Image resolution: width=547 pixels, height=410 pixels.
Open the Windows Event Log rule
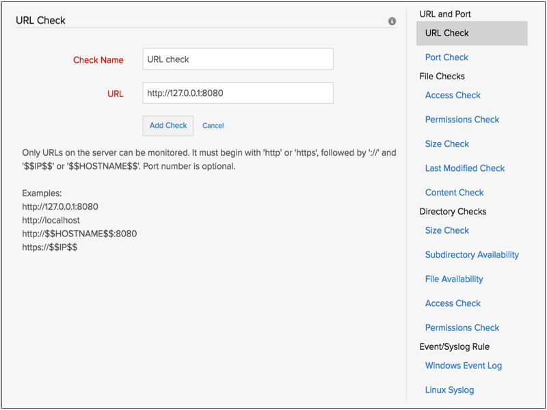(x=464, y=366)
